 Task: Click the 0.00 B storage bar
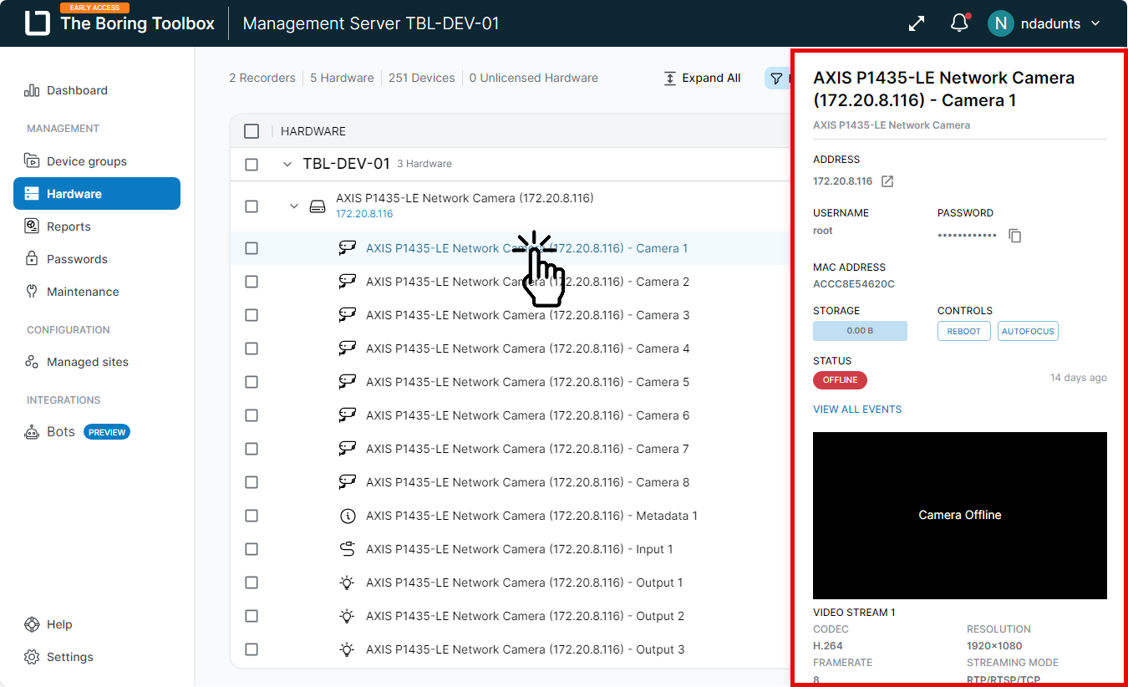(860, 331)
